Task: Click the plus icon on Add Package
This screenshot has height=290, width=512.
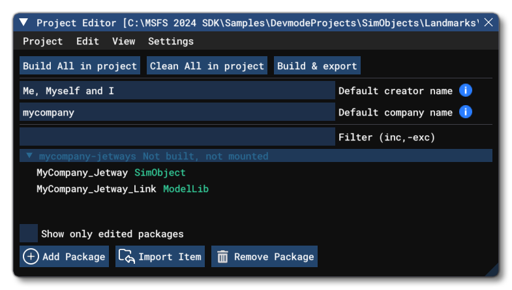Action: pos(31,257)
